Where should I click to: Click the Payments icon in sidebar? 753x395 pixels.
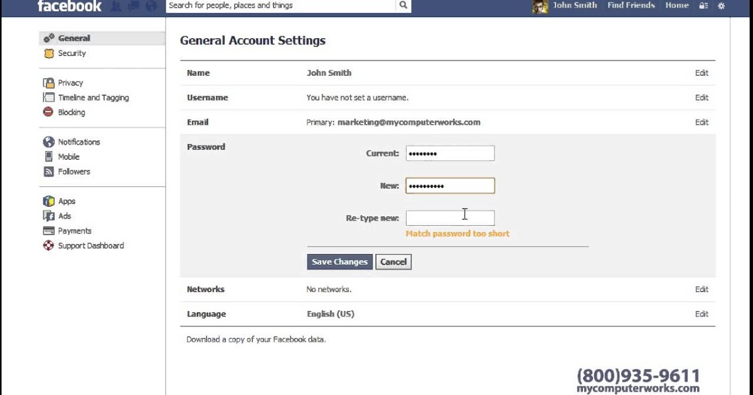(x=49, y=231)
